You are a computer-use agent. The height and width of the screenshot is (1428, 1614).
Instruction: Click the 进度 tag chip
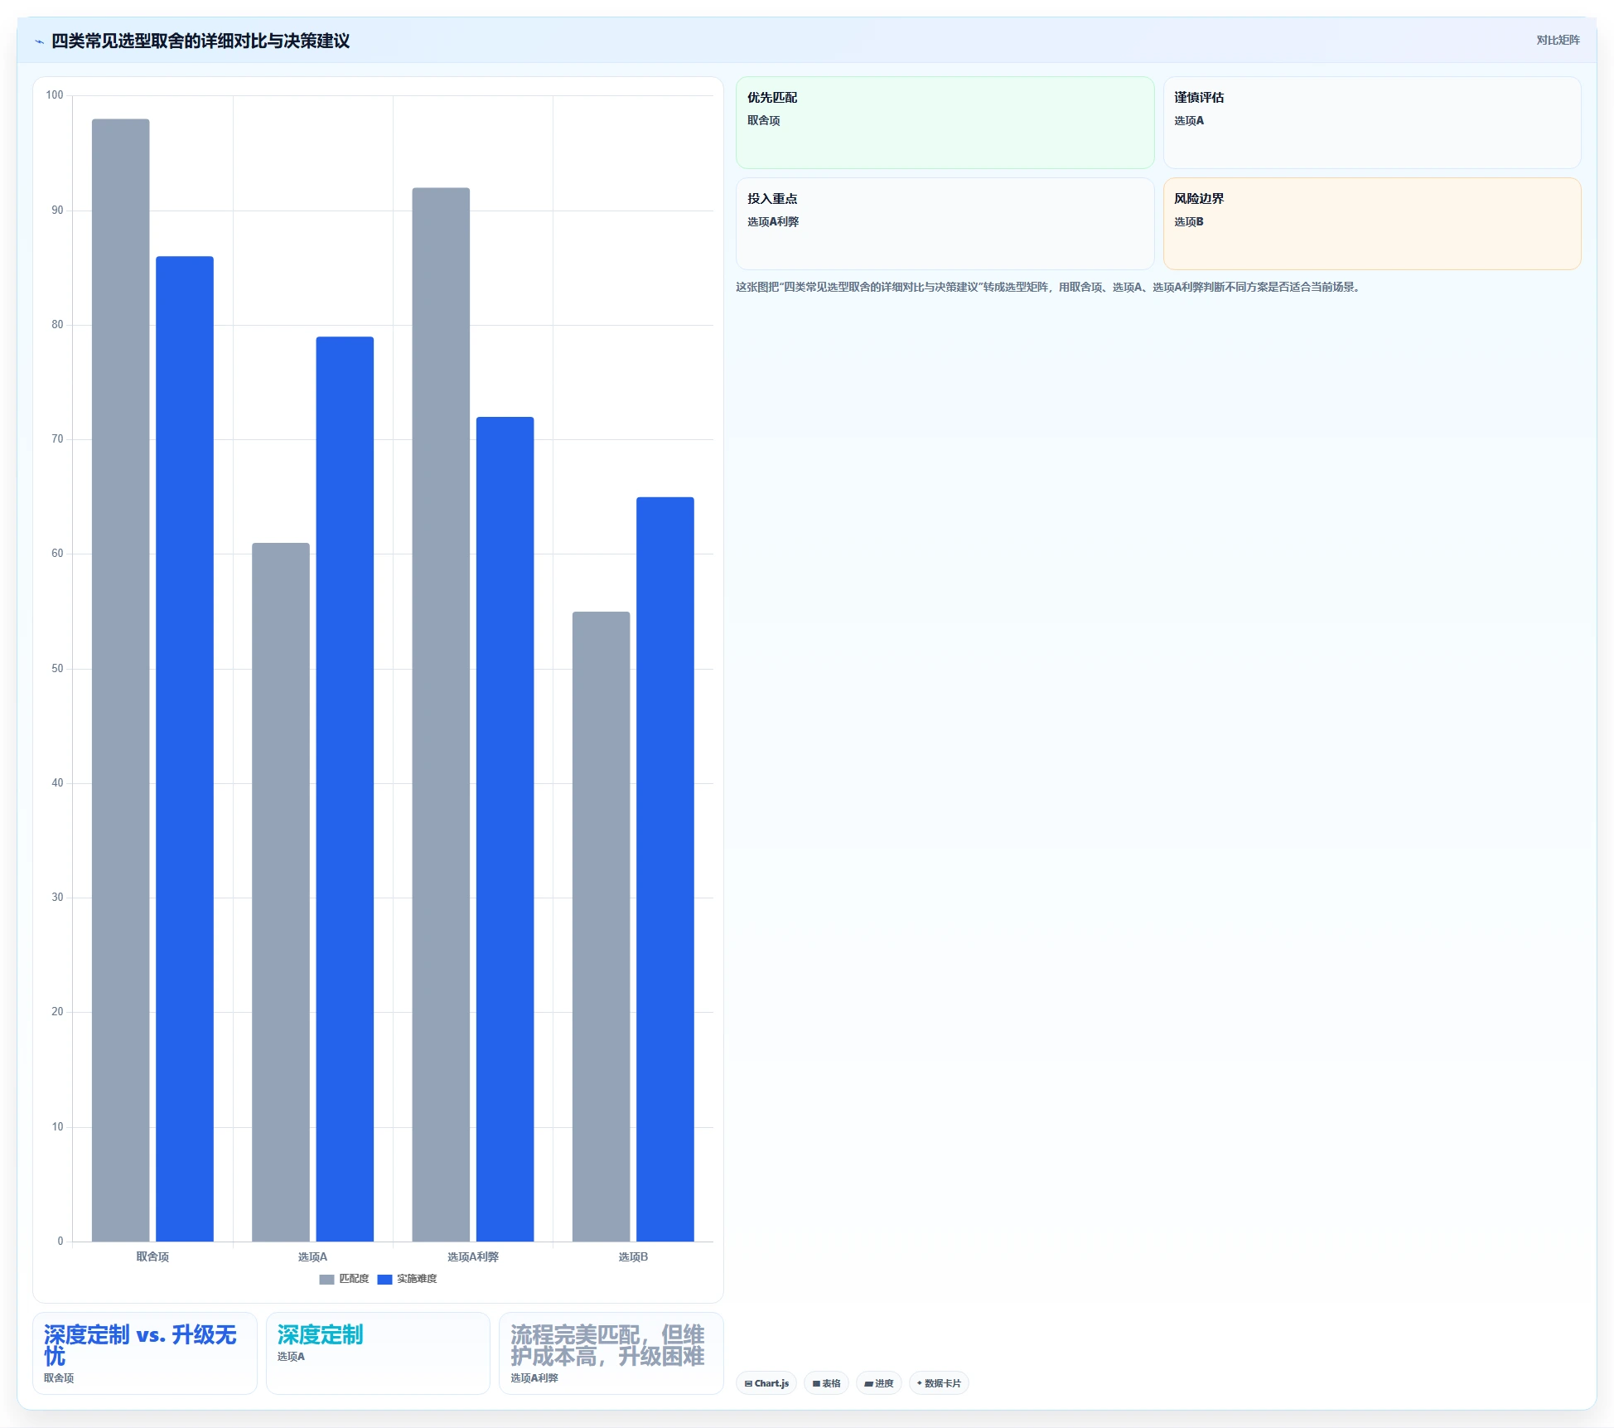pyautogui.click(x=879, y=1383)
